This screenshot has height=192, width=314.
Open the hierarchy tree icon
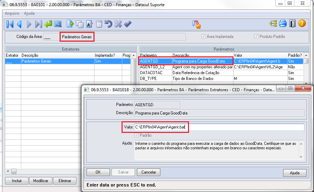point(273,24)
